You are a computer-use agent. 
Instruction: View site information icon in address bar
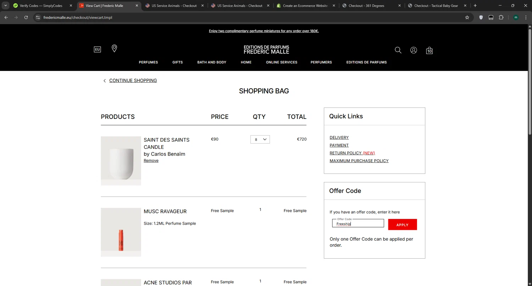pos(38,17)
